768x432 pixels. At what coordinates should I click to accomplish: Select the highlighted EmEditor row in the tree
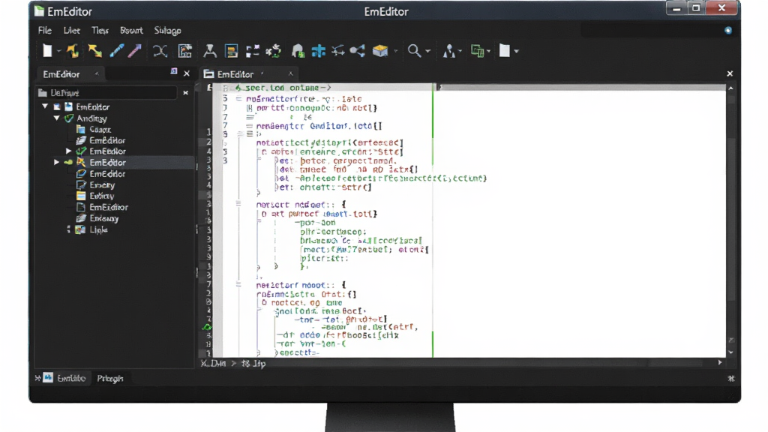115,162
